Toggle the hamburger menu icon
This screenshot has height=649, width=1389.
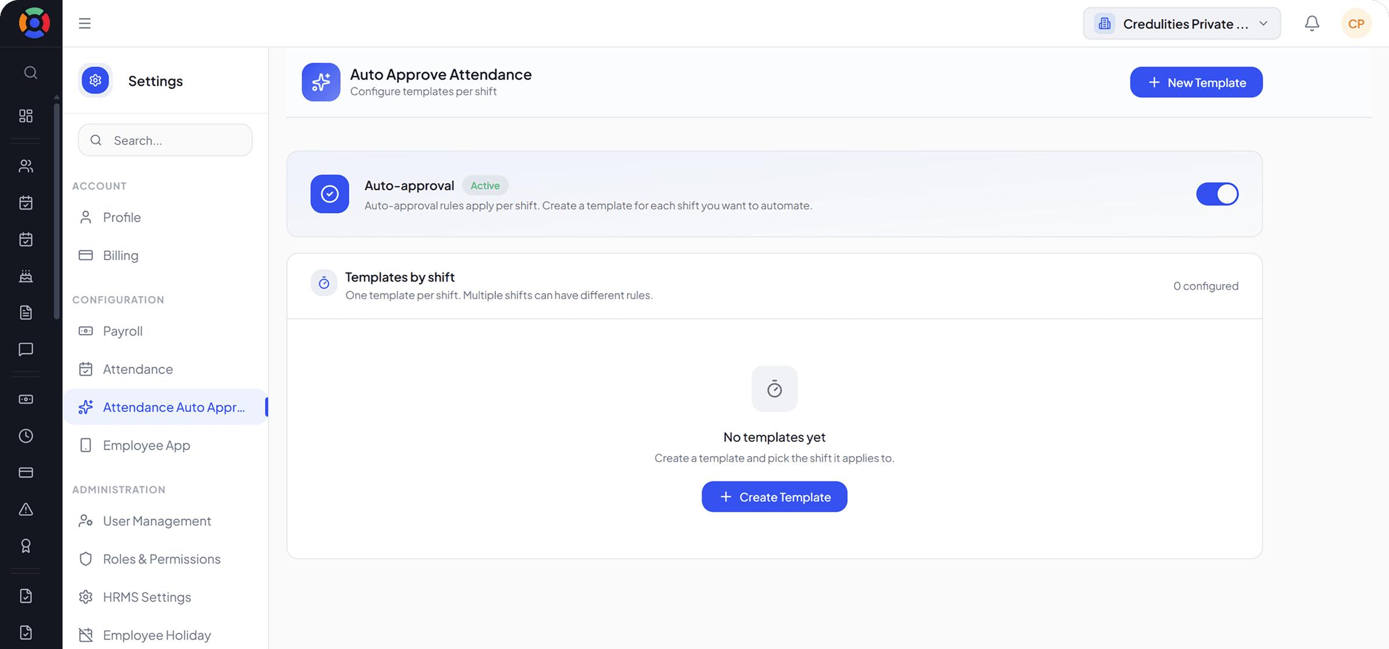(85, 23)
